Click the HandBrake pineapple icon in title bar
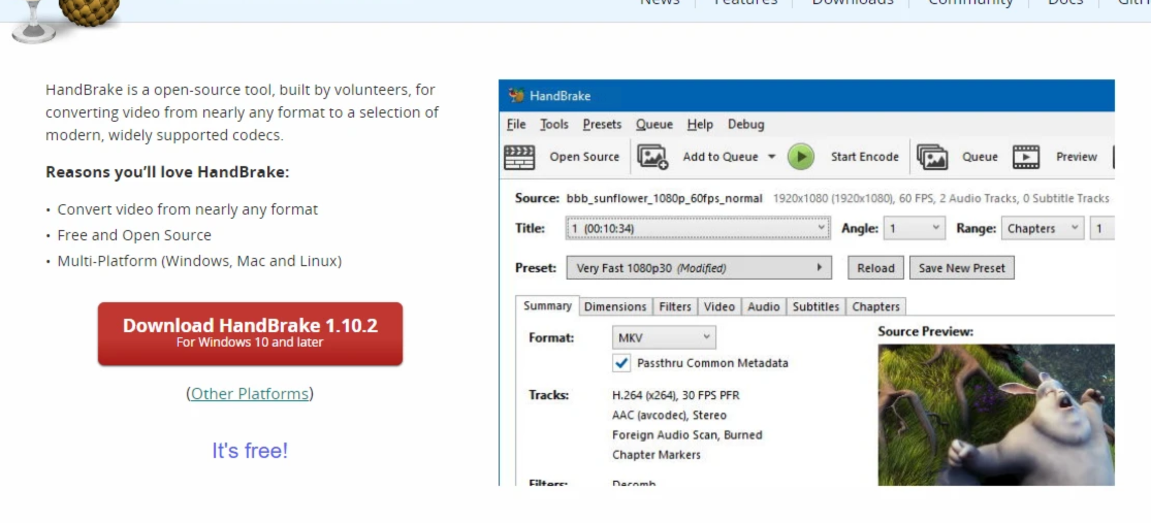 coord(516,95)
